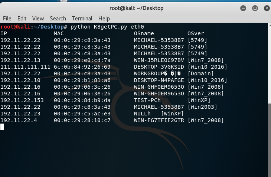Click the OSname column header
Screen dimensions: 271x177
pyautogui.click(x=144, y=34)
